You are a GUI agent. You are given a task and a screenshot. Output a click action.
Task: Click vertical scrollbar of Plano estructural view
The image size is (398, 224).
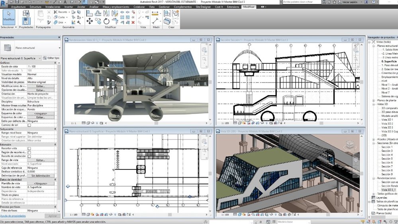tap(210, 173)
